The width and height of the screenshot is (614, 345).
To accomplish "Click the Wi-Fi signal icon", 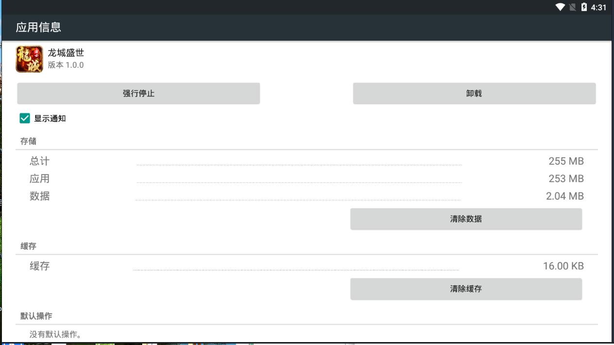I will click(x=560, y=7).
